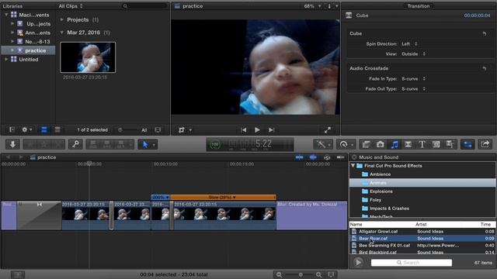Collapse Final Cut Pro Sound Effects folder
Viewport: 497px width, 279px height.
[x=353, y=165]
